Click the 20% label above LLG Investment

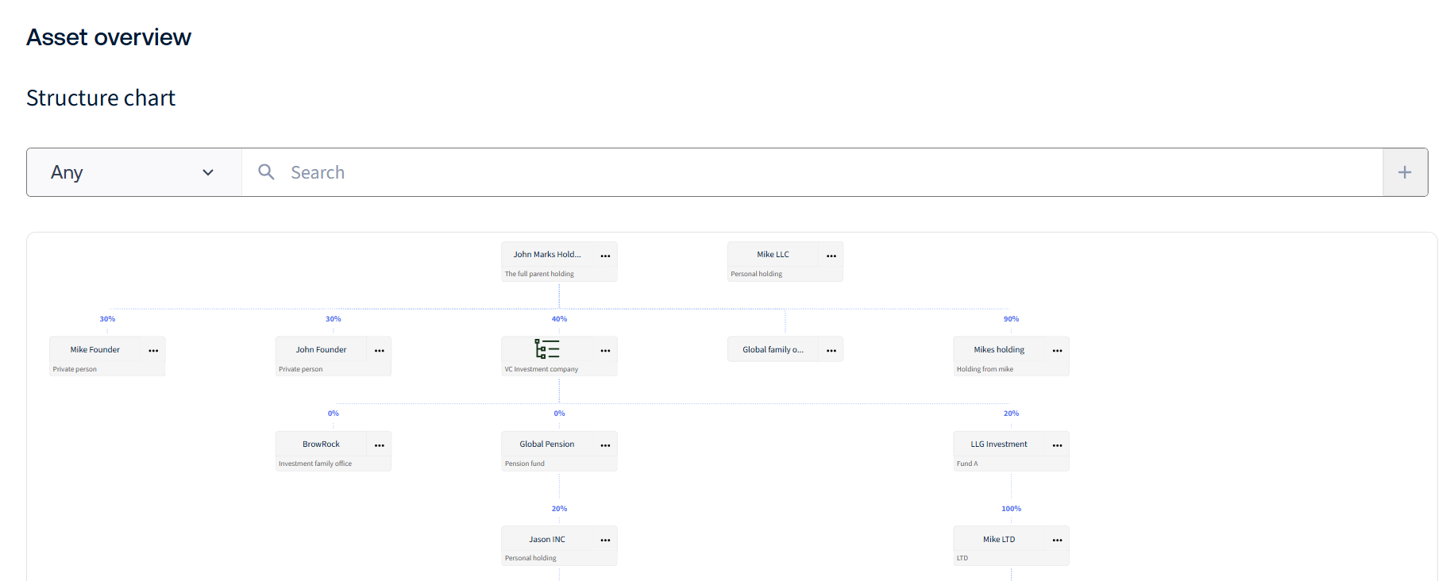pyautogui.click(x=1011, y=414)
